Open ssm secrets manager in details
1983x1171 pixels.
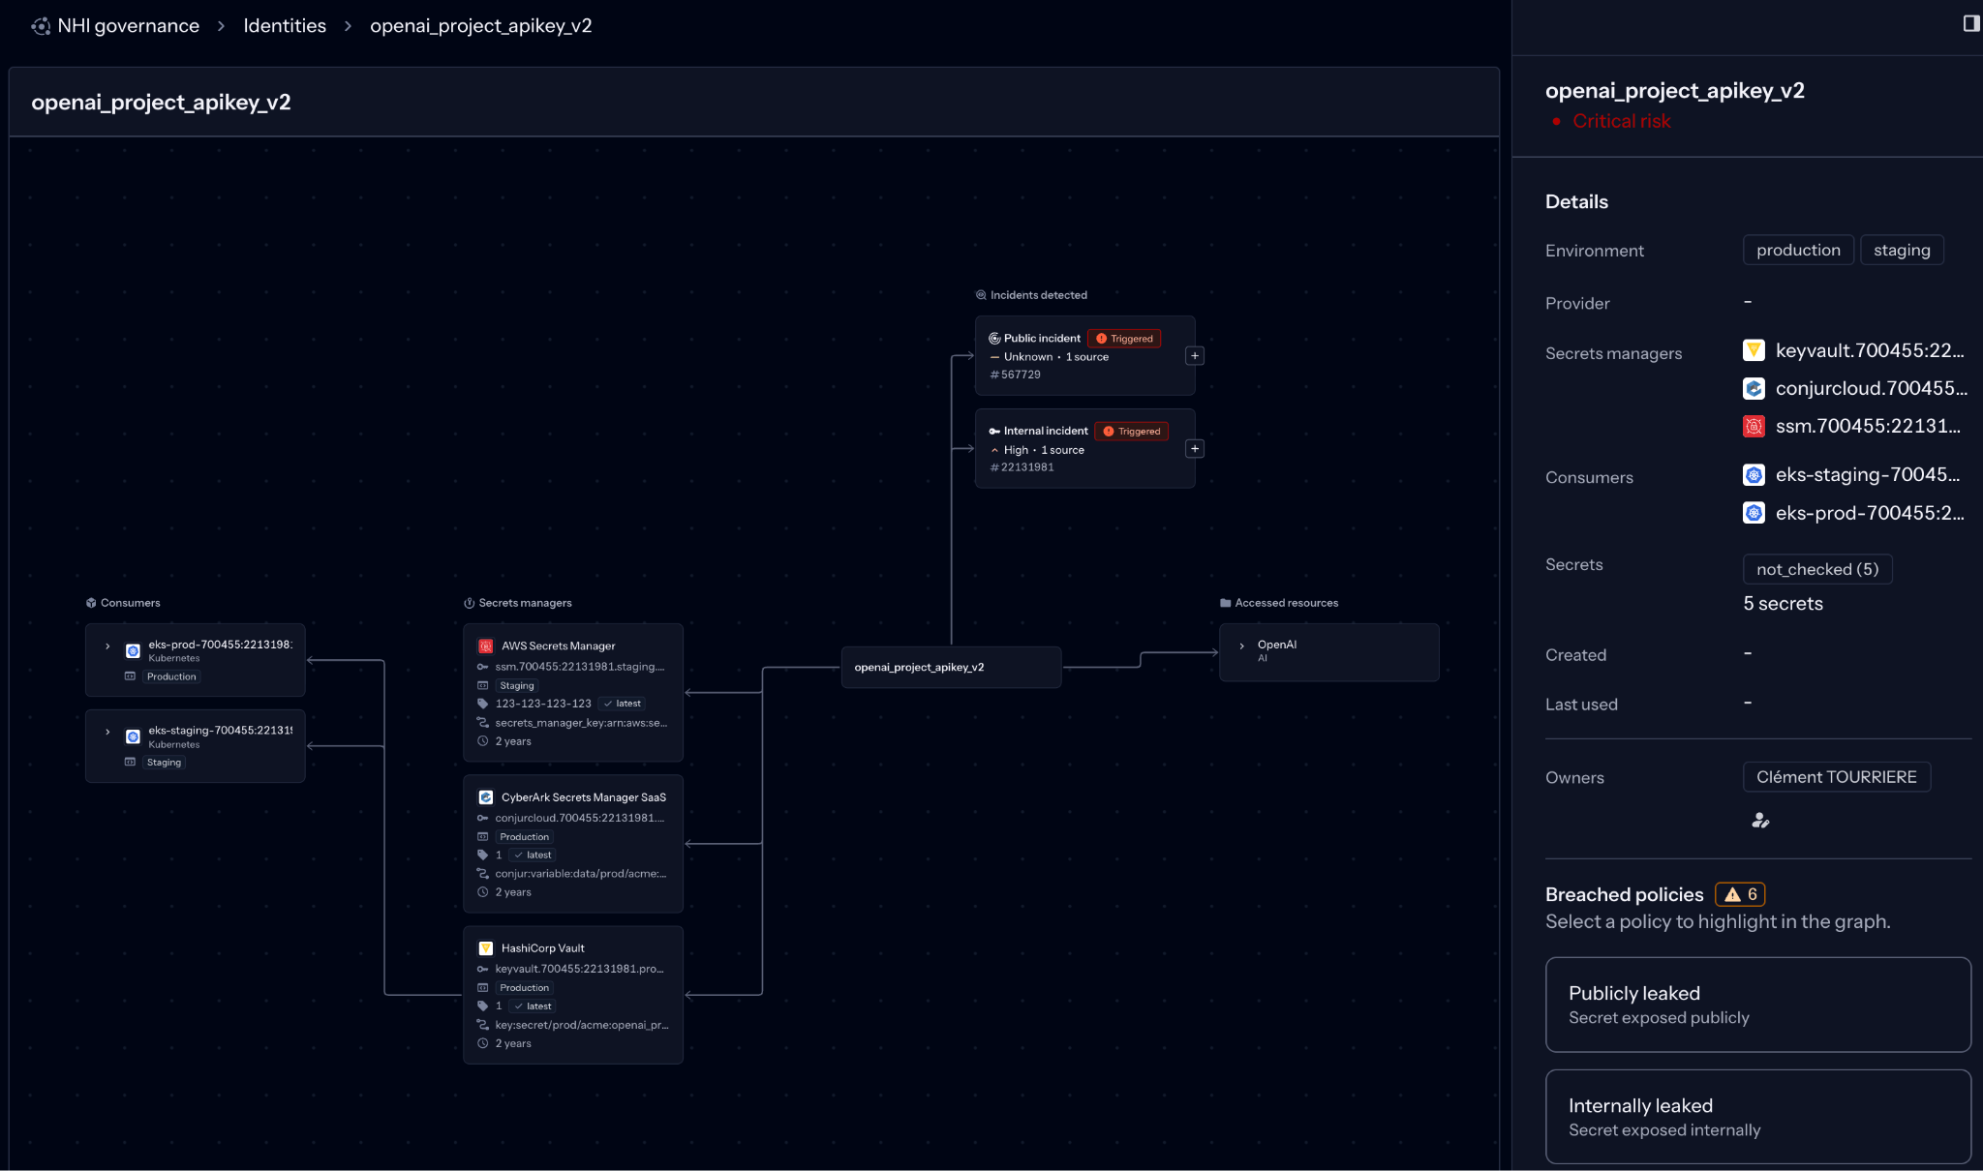(x=1868, y=426)
